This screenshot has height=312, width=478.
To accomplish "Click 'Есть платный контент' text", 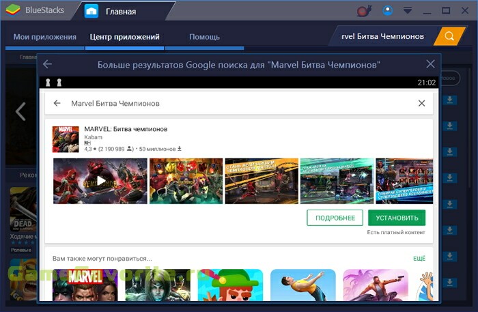I will coord(396,232).
